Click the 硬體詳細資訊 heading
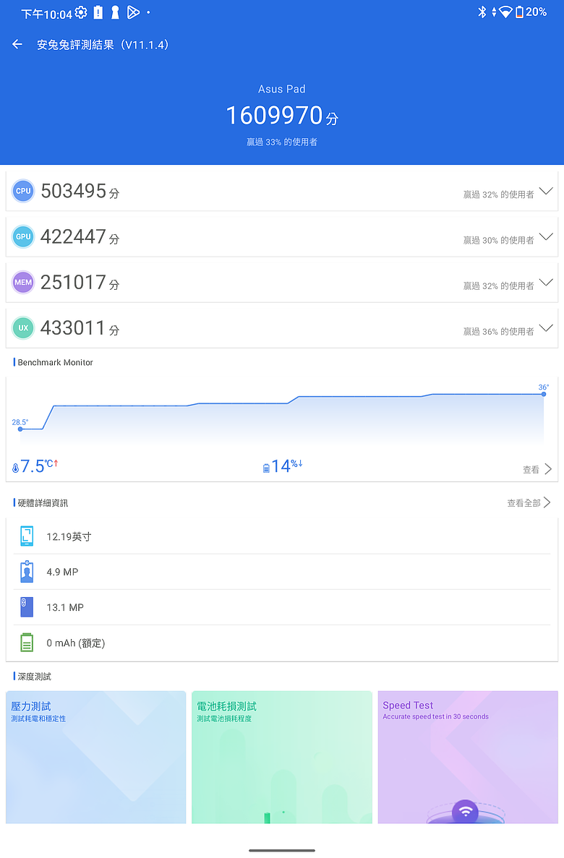Viewport: 564px width, 858px height. pos(43,503)
